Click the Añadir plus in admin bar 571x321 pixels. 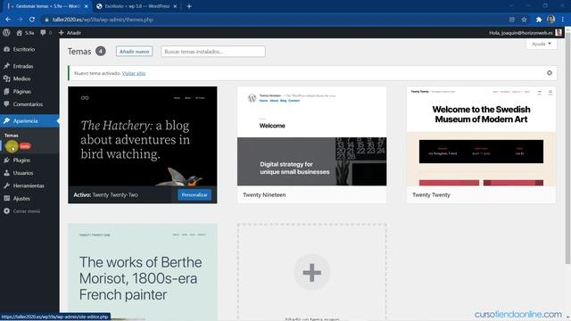(x=70, y=33)
